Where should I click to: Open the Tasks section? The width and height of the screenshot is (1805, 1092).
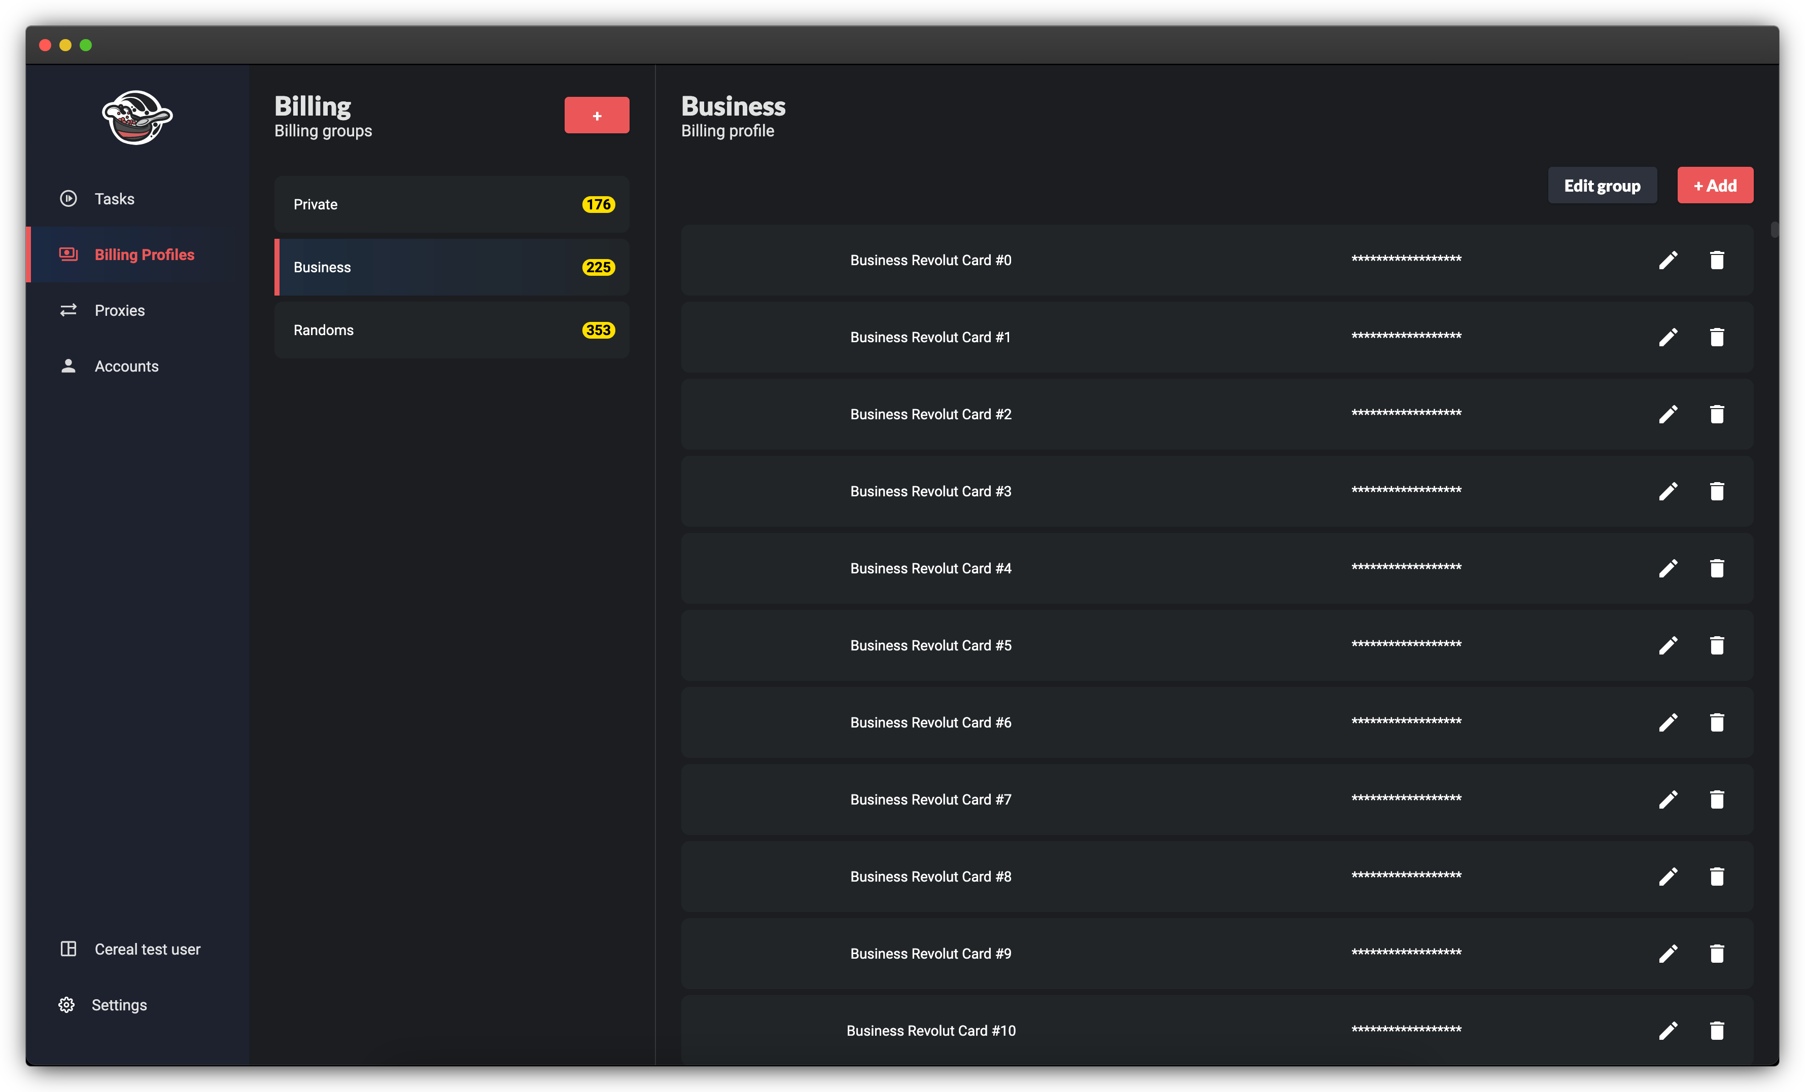pos(114,199)
